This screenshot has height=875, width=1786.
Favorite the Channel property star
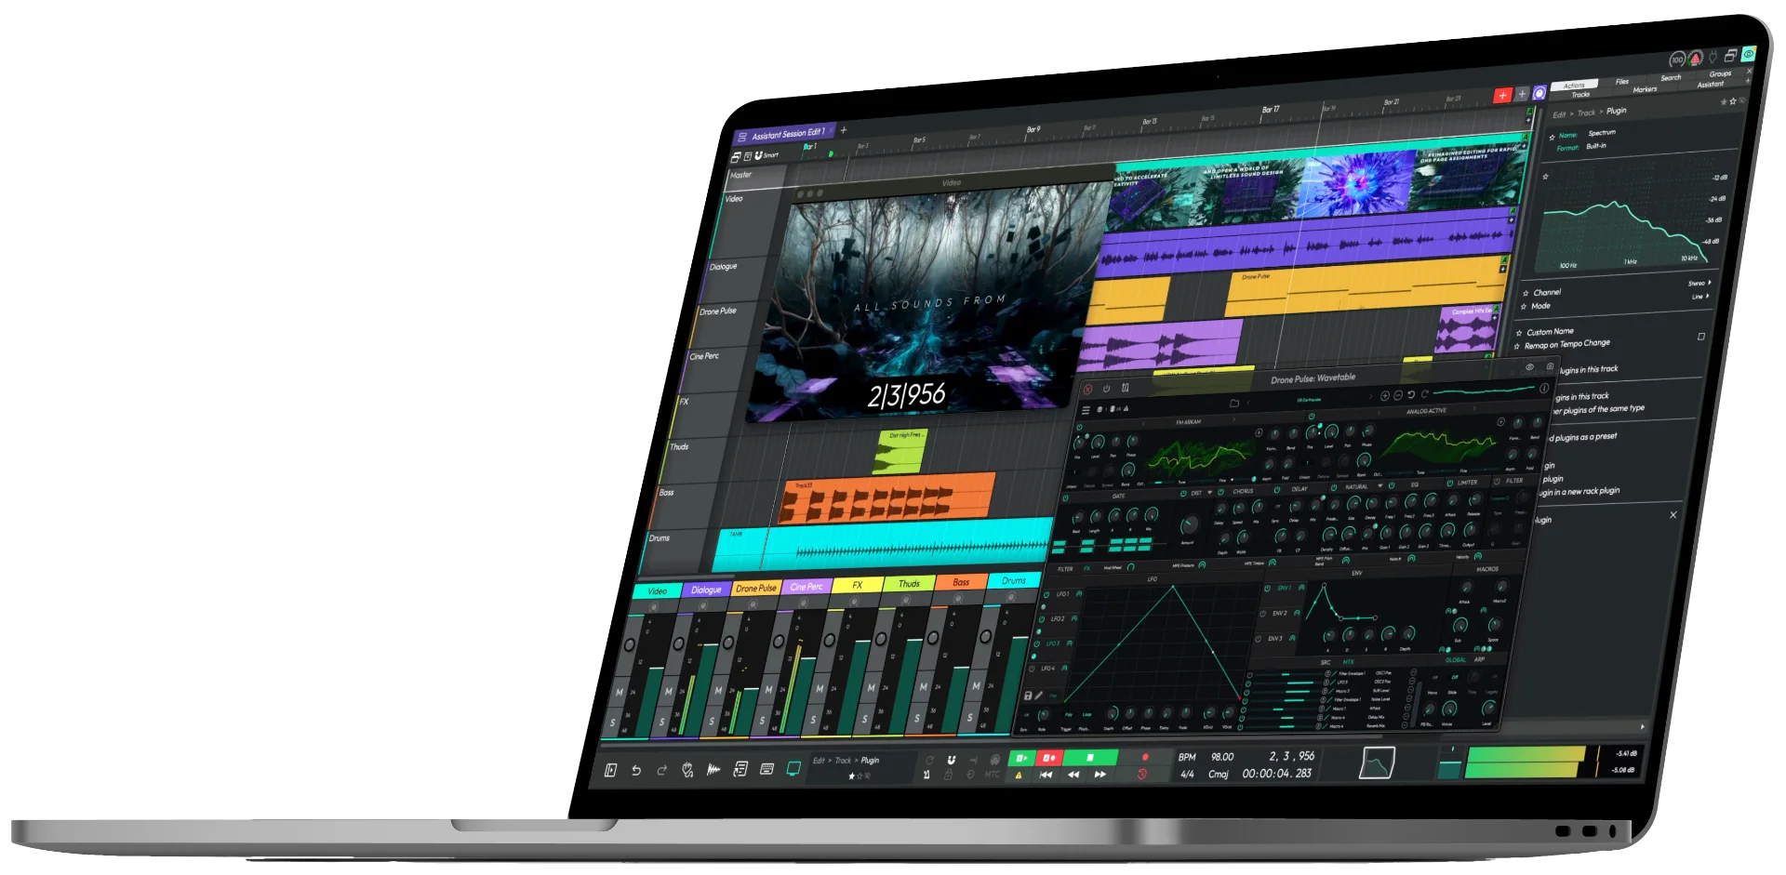(x=1526, y=293)
